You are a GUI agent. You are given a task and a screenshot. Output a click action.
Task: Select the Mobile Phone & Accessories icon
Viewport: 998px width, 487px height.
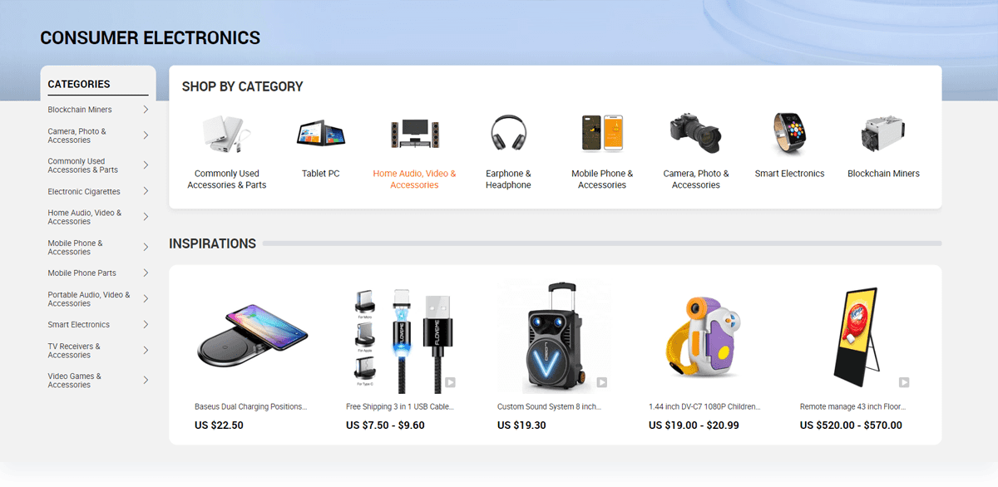602,133
